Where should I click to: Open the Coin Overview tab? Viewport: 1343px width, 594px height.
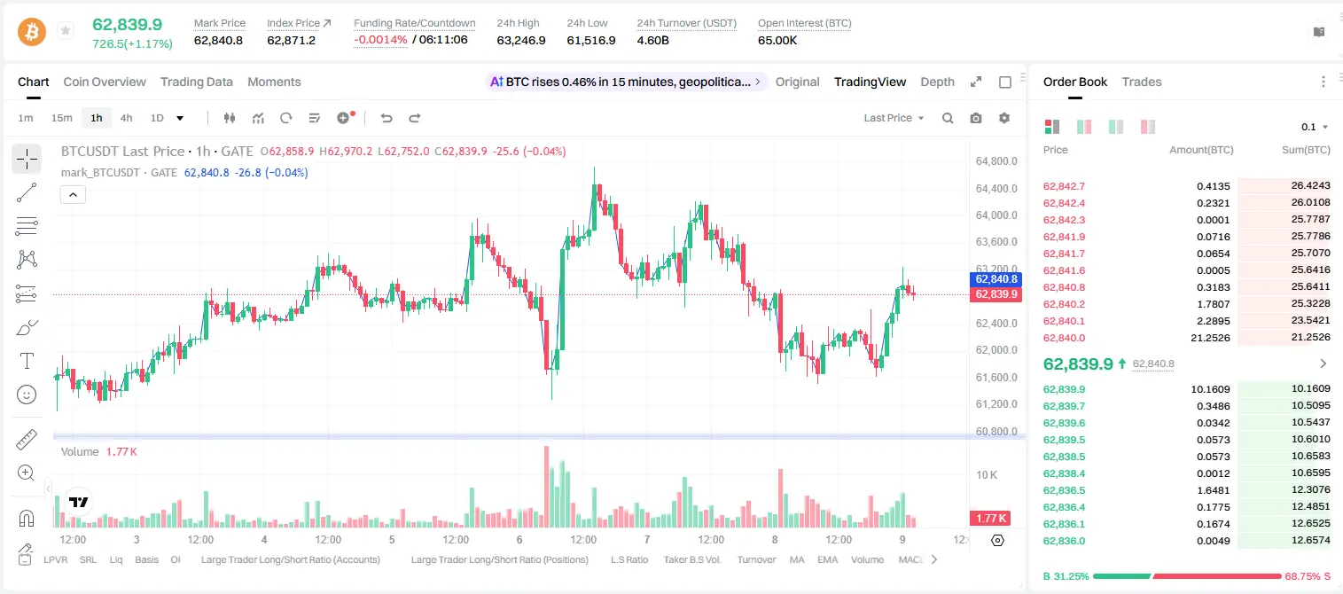[105, 82]
